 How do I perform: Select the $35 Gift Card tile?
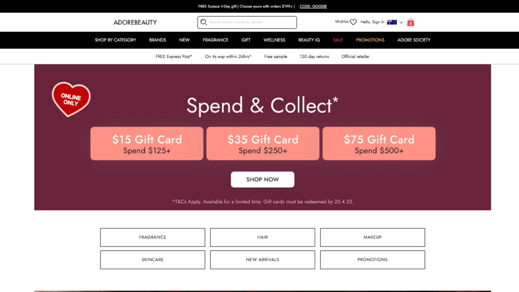point(263,144)
